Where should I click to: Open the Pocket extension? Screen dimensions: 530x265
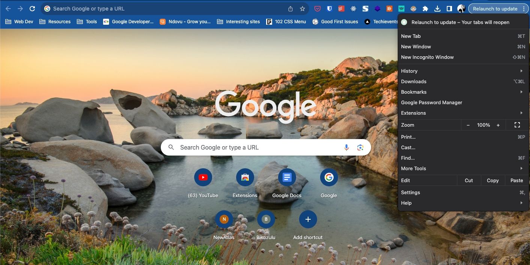(317, 8)
